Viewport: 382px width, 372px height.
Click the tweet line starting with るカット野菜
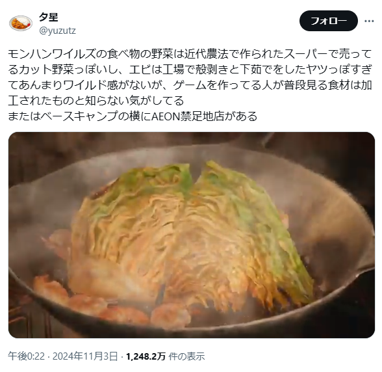click(190, 70)
